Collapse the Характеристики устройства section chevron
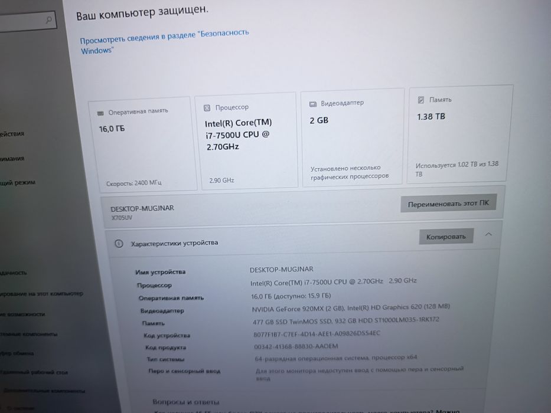The width and height of the screenshot is (551, 413). pyautogui.click(x=488, y=234)
